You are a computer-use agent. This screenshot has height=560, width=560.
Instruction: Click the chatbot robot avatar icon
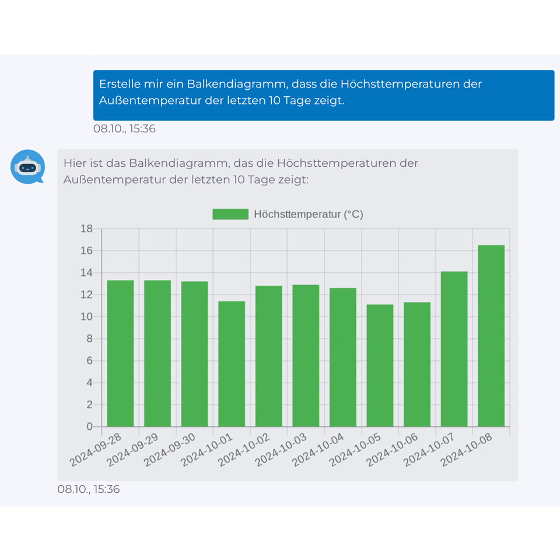pyautogui.click(x=27, y=167)
